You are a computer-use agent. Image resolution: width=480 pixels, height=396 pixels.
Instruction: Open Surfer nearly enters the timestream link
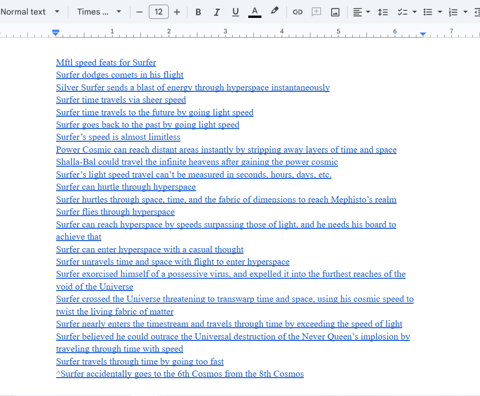pyautogui.click(x=229, y=324)
